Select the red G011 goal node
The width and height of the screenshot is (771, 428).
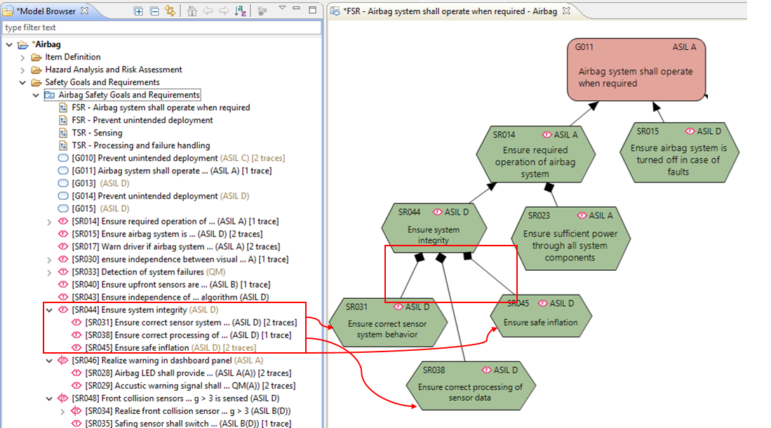click(636, 77)
